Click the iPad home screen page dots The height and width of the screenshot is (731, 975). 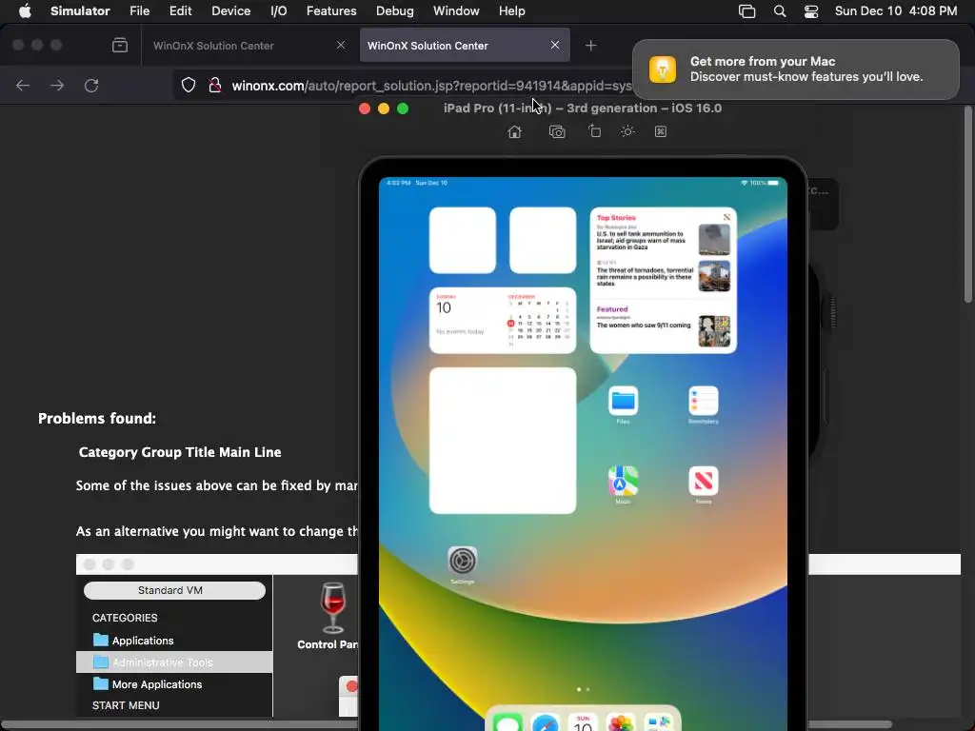(584, 689)
